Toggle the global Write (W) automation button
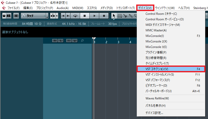This screenshot has height=119, width=208. 75,41
